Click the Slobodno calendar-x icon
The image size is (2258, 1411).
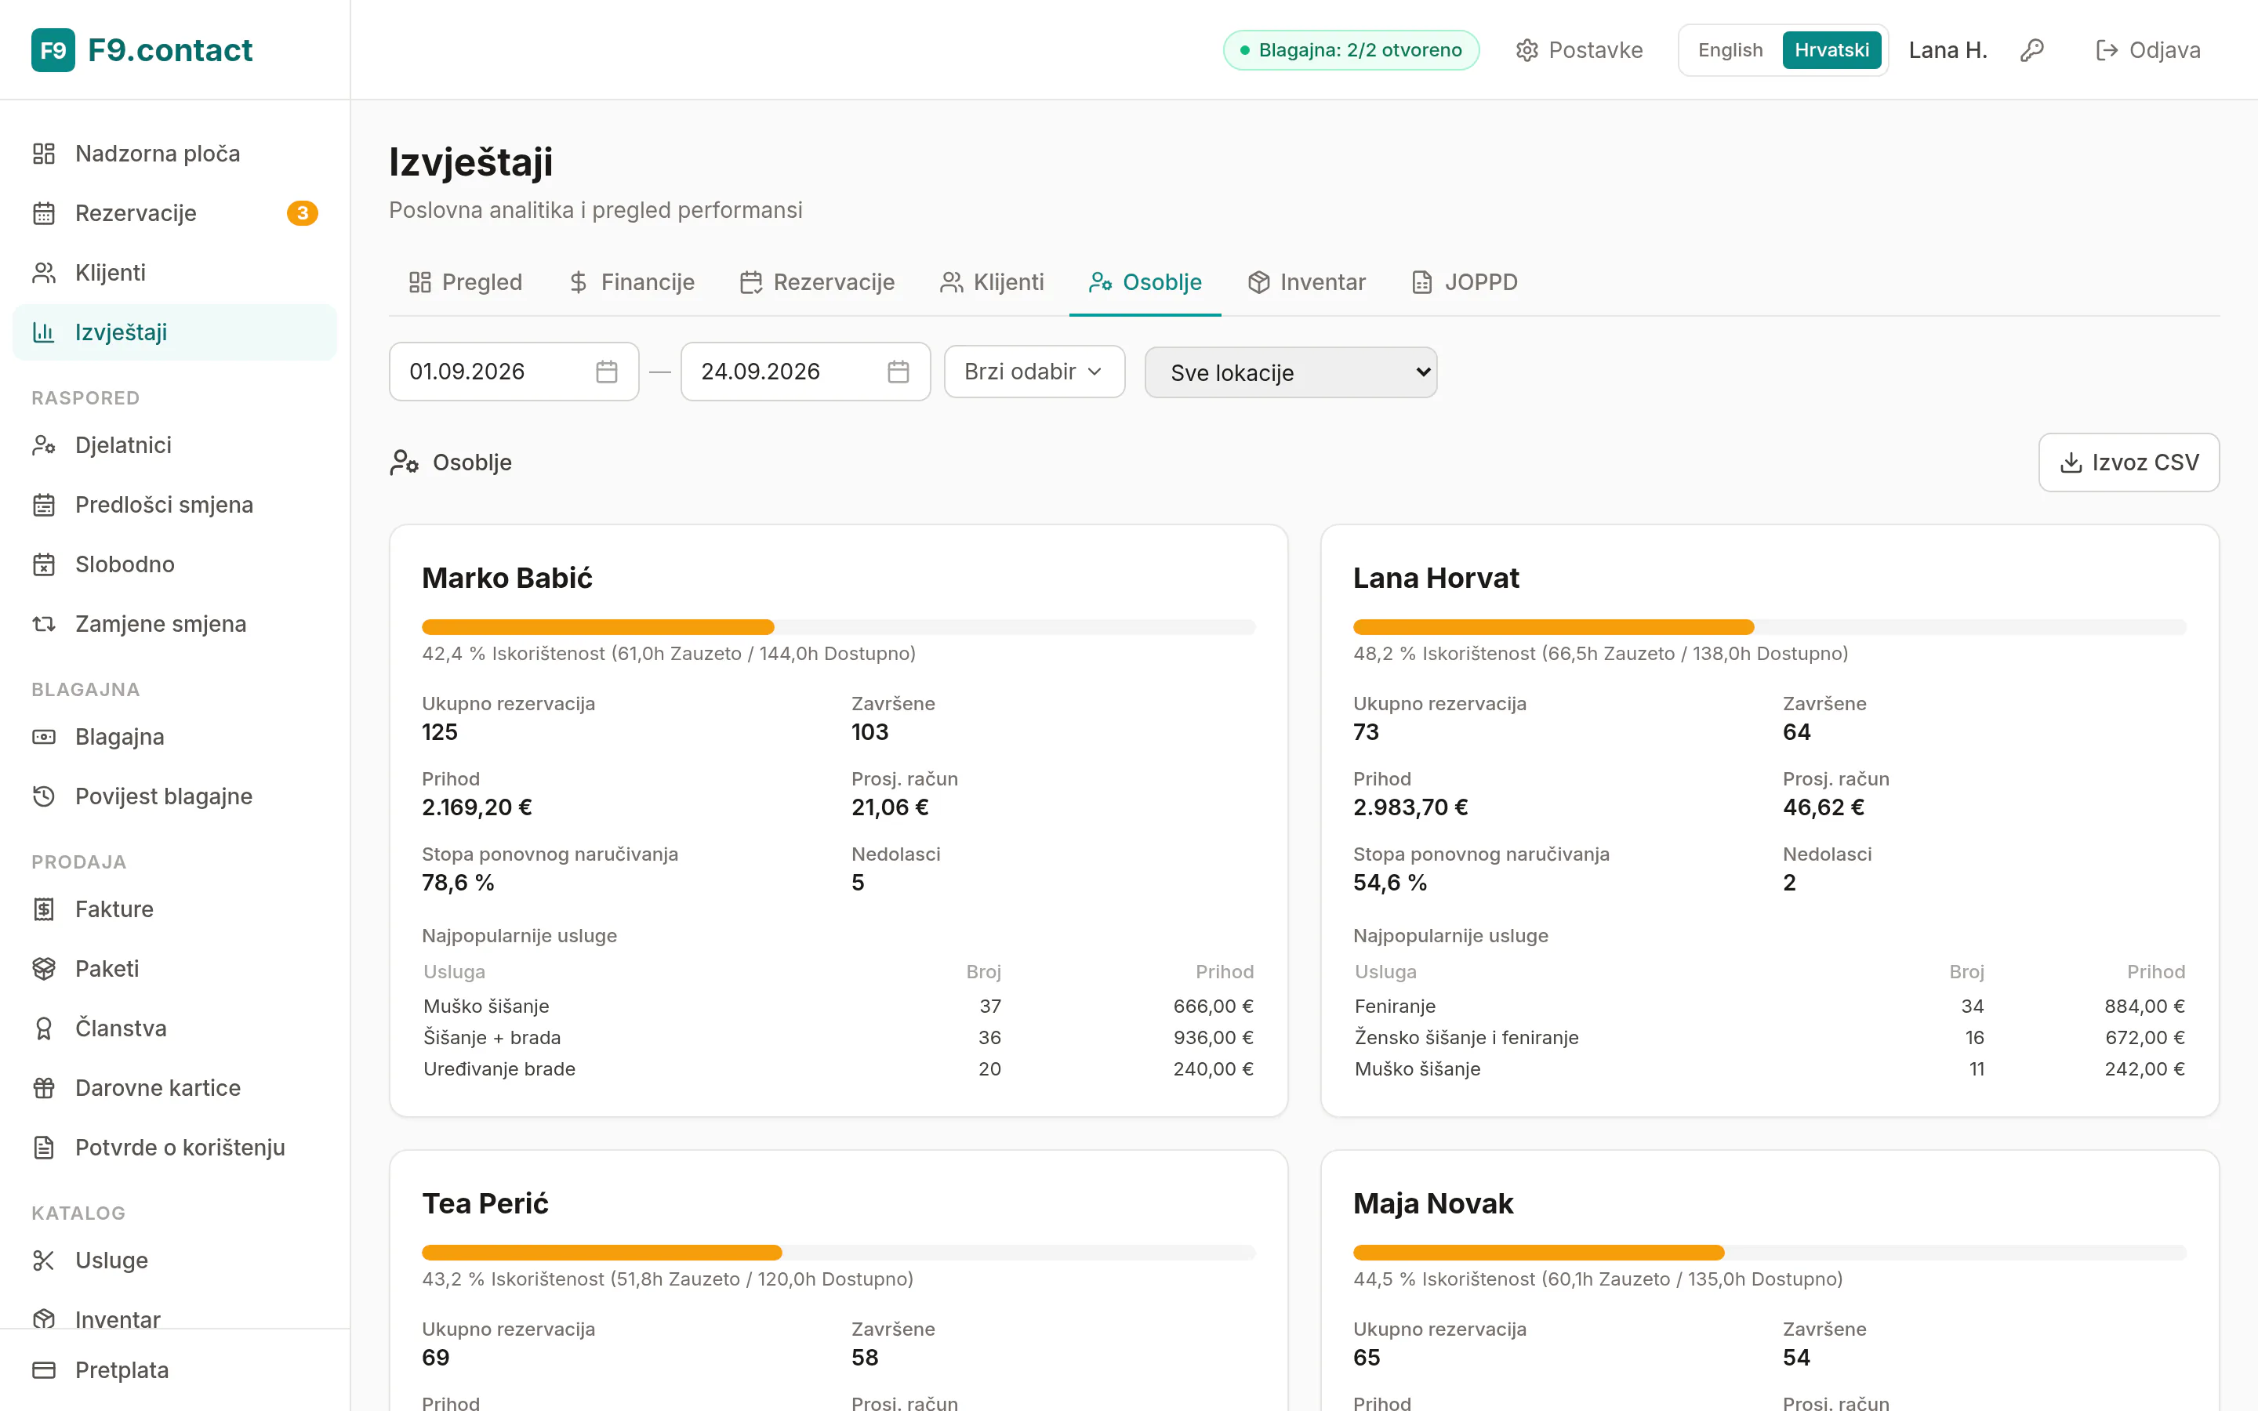point(44,564)
